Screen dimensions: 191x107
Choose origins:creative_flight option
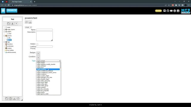pyautogui.click(x=48, y=76)
